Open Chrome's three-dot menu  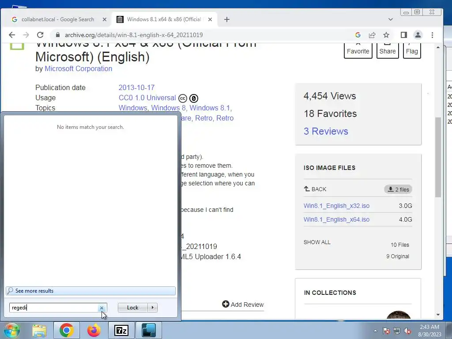click(432, 35)
